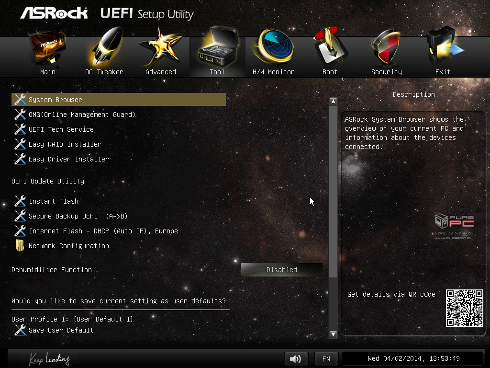Click the date and time display
This screenshot has height=368, width=490.
coord(413,358)
